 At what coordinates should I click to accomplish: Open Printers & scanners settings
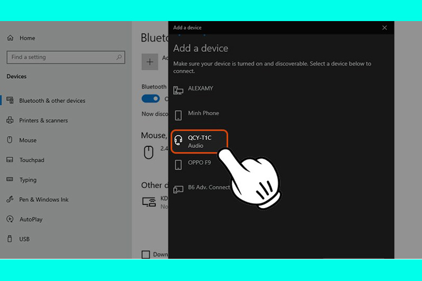click(x=43, y=121)
